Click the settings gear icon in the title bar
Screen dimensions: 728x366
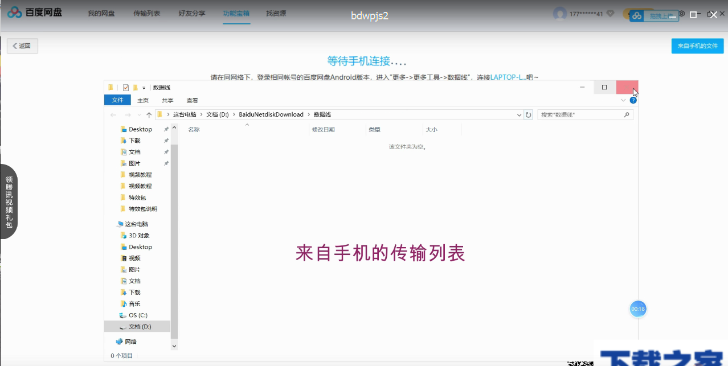point(681,13)
